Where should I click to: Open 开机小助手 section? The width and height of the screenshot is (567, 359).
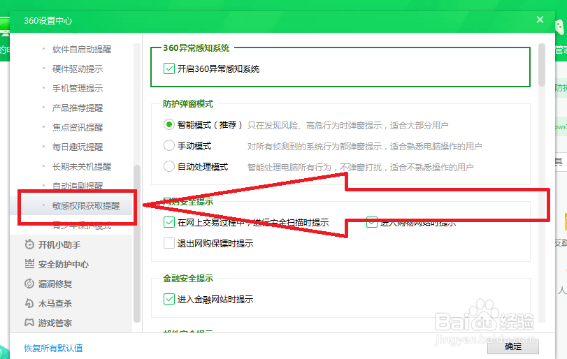(x=59, y=244)
